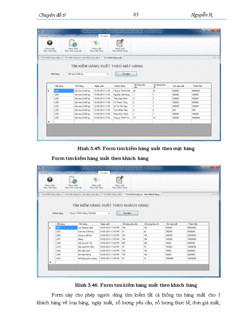Screen dimensions: 244x335
Task: Click 'Thành tiền' column header in upper table
Action: click(201, 86)
